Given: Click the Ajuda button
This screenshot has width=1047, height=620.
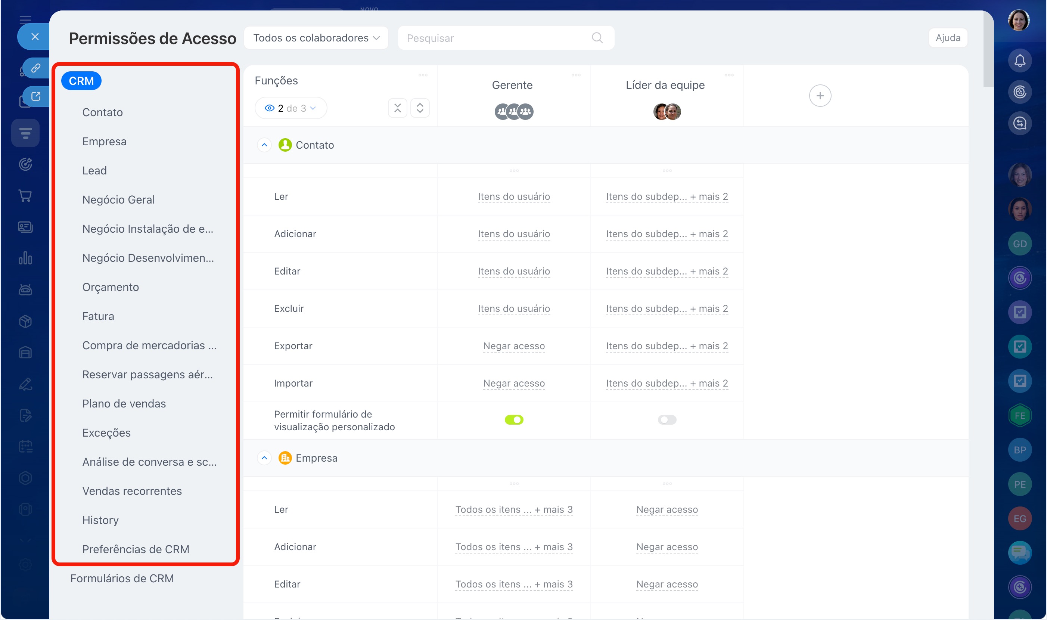Looking at the screenshot, I should click(947, 38).
